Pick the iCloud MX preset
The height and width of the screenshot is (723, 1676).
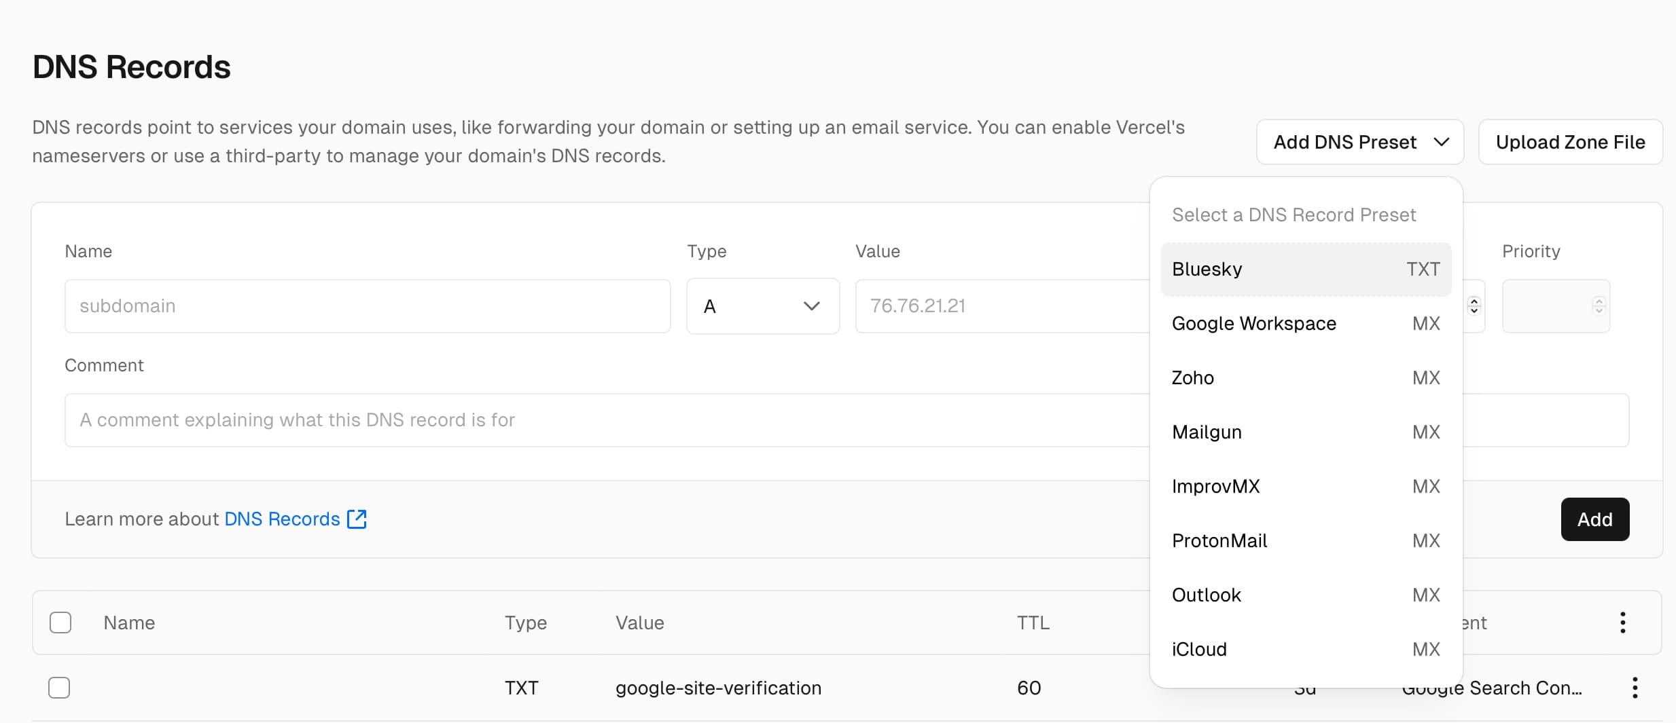coord(1305,650)
